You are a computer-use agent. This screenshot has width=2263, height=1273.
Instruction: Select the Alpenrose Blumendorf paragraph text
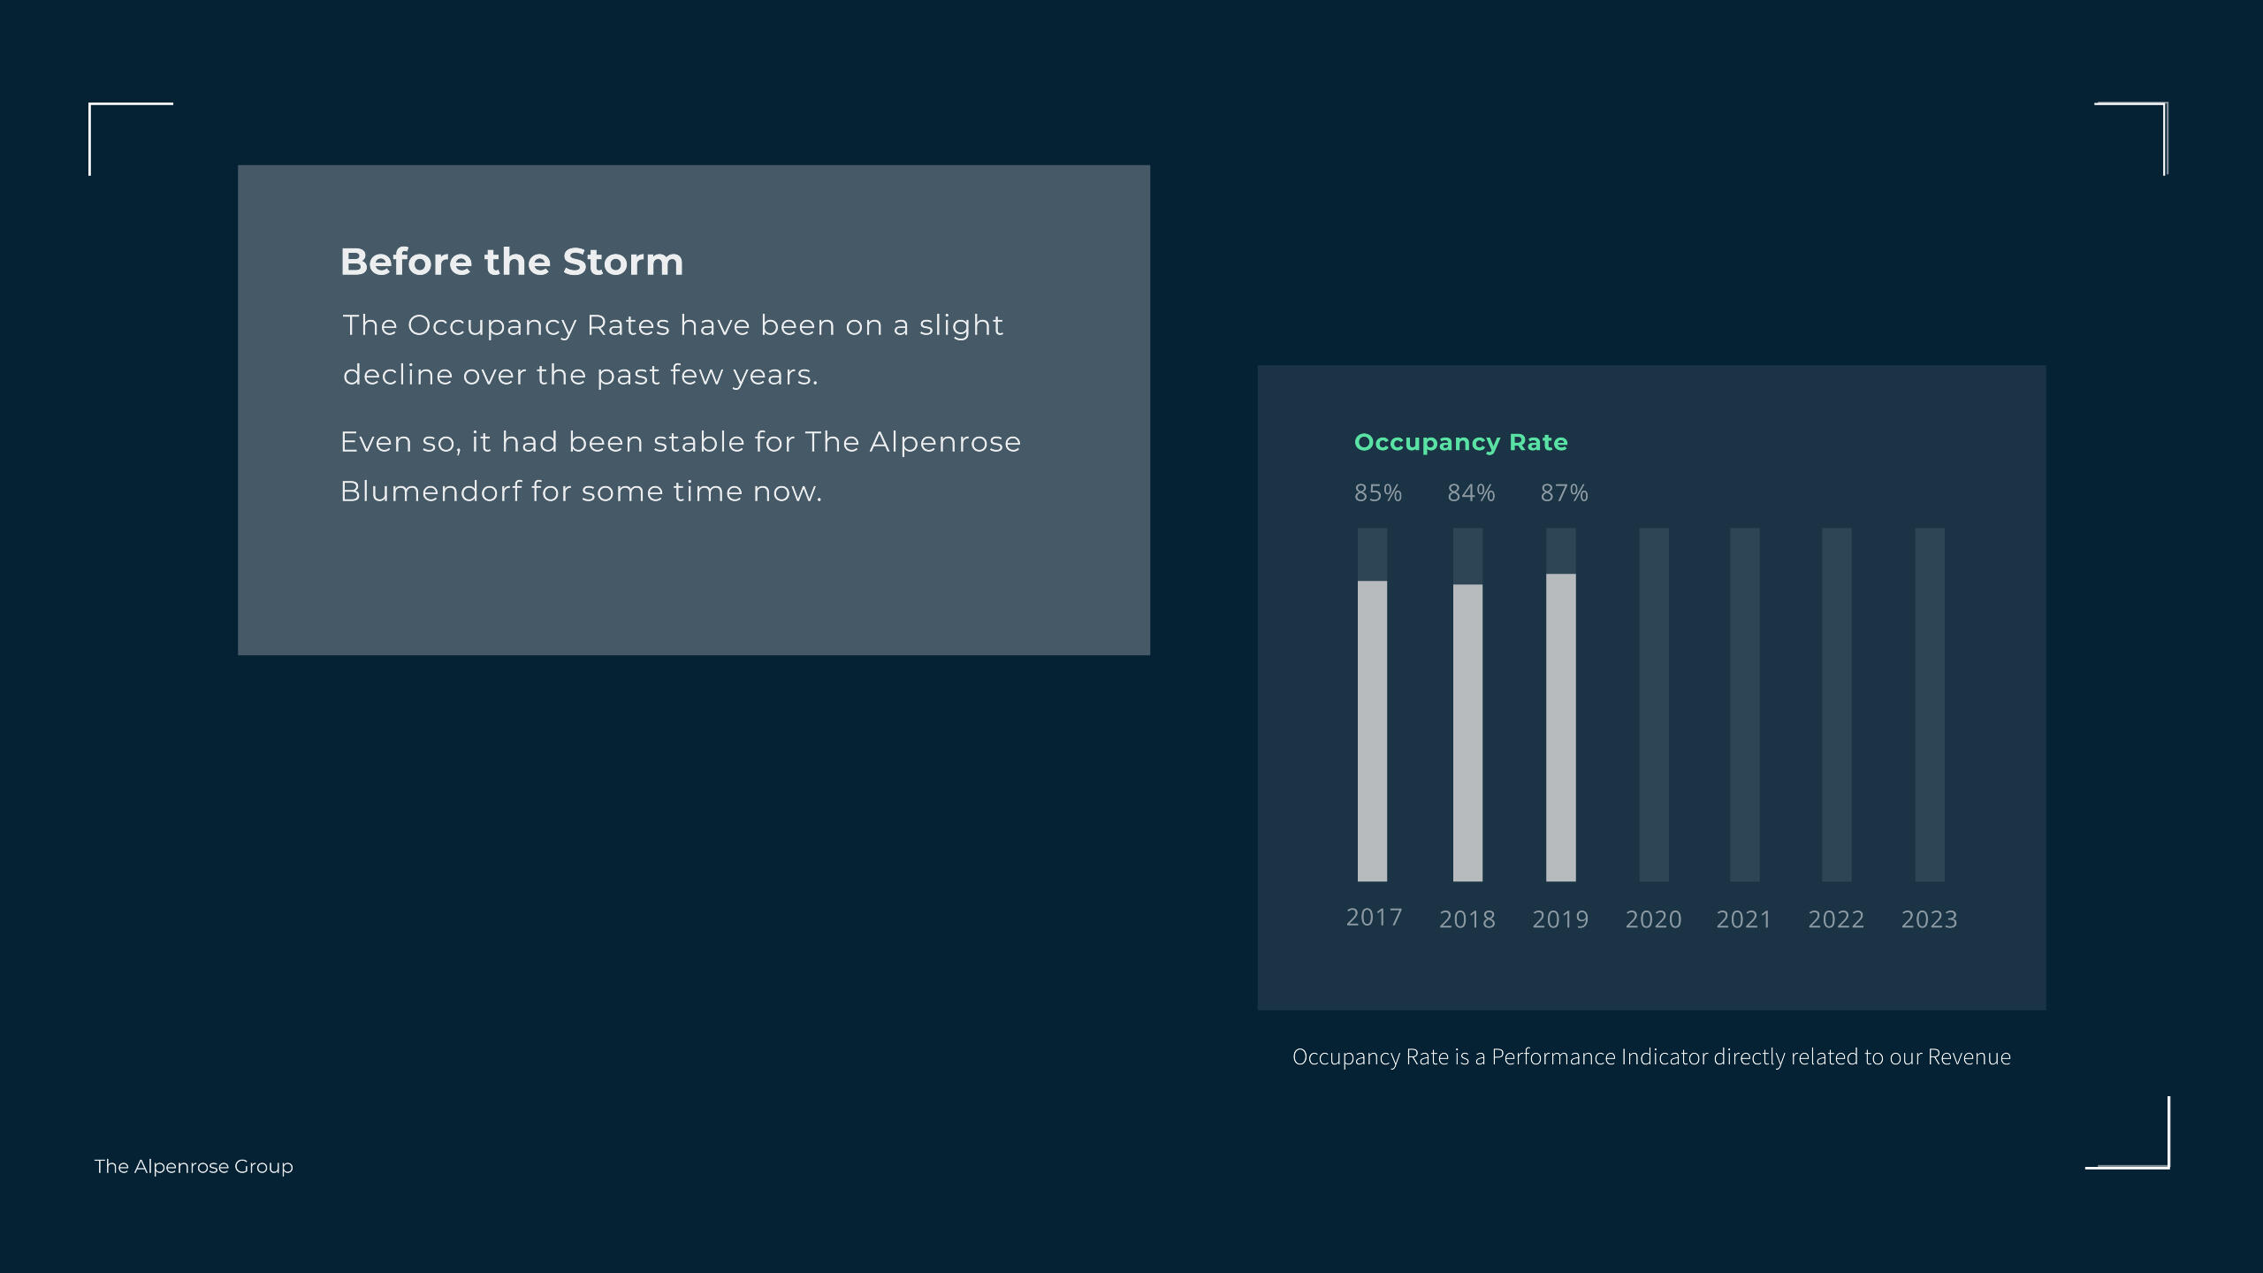tap(680, 467)
